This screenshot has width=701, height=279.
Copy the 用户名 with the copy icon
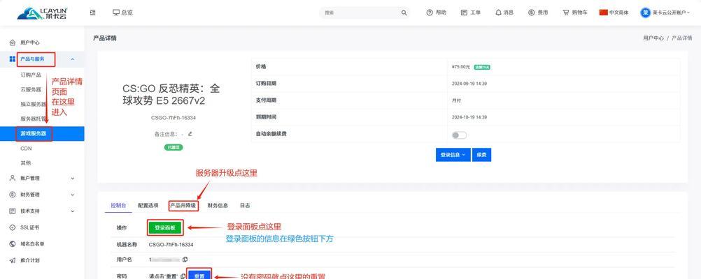click(185, 259)
